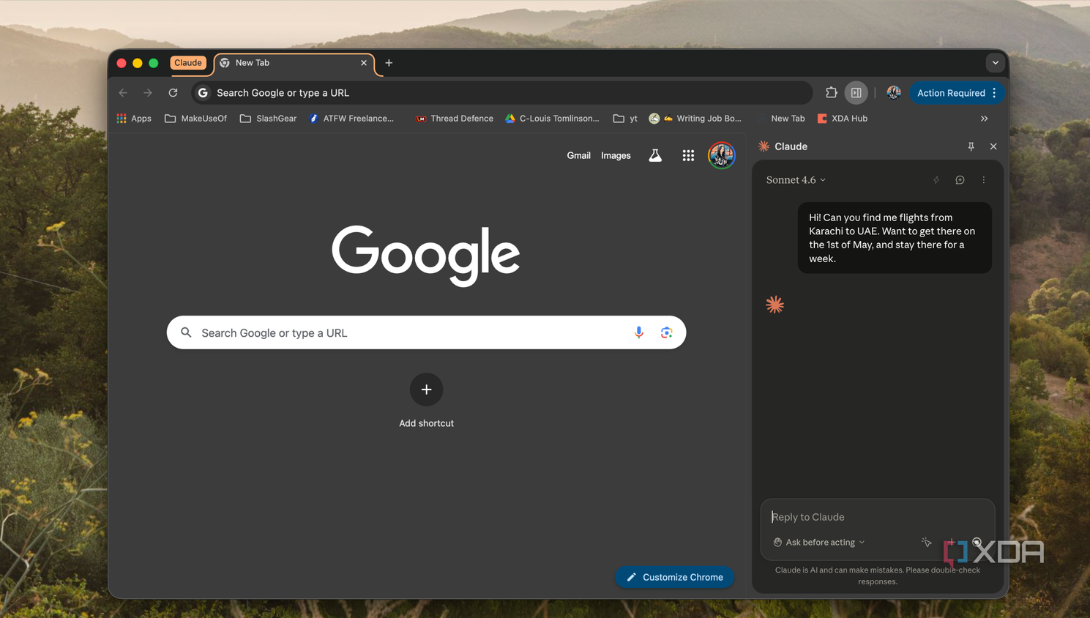Click the Claude logo in the panel header
Screen dimensions: 1090x618
pyautogui.click(x=764, y=146)
